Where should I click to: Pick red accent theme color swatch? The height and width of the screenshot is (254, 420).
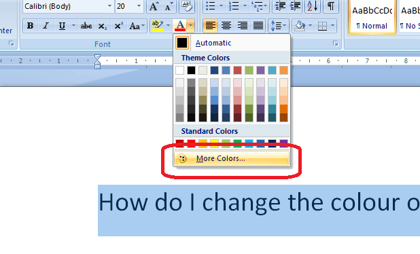pyautogui.click(x=237, y=71)
